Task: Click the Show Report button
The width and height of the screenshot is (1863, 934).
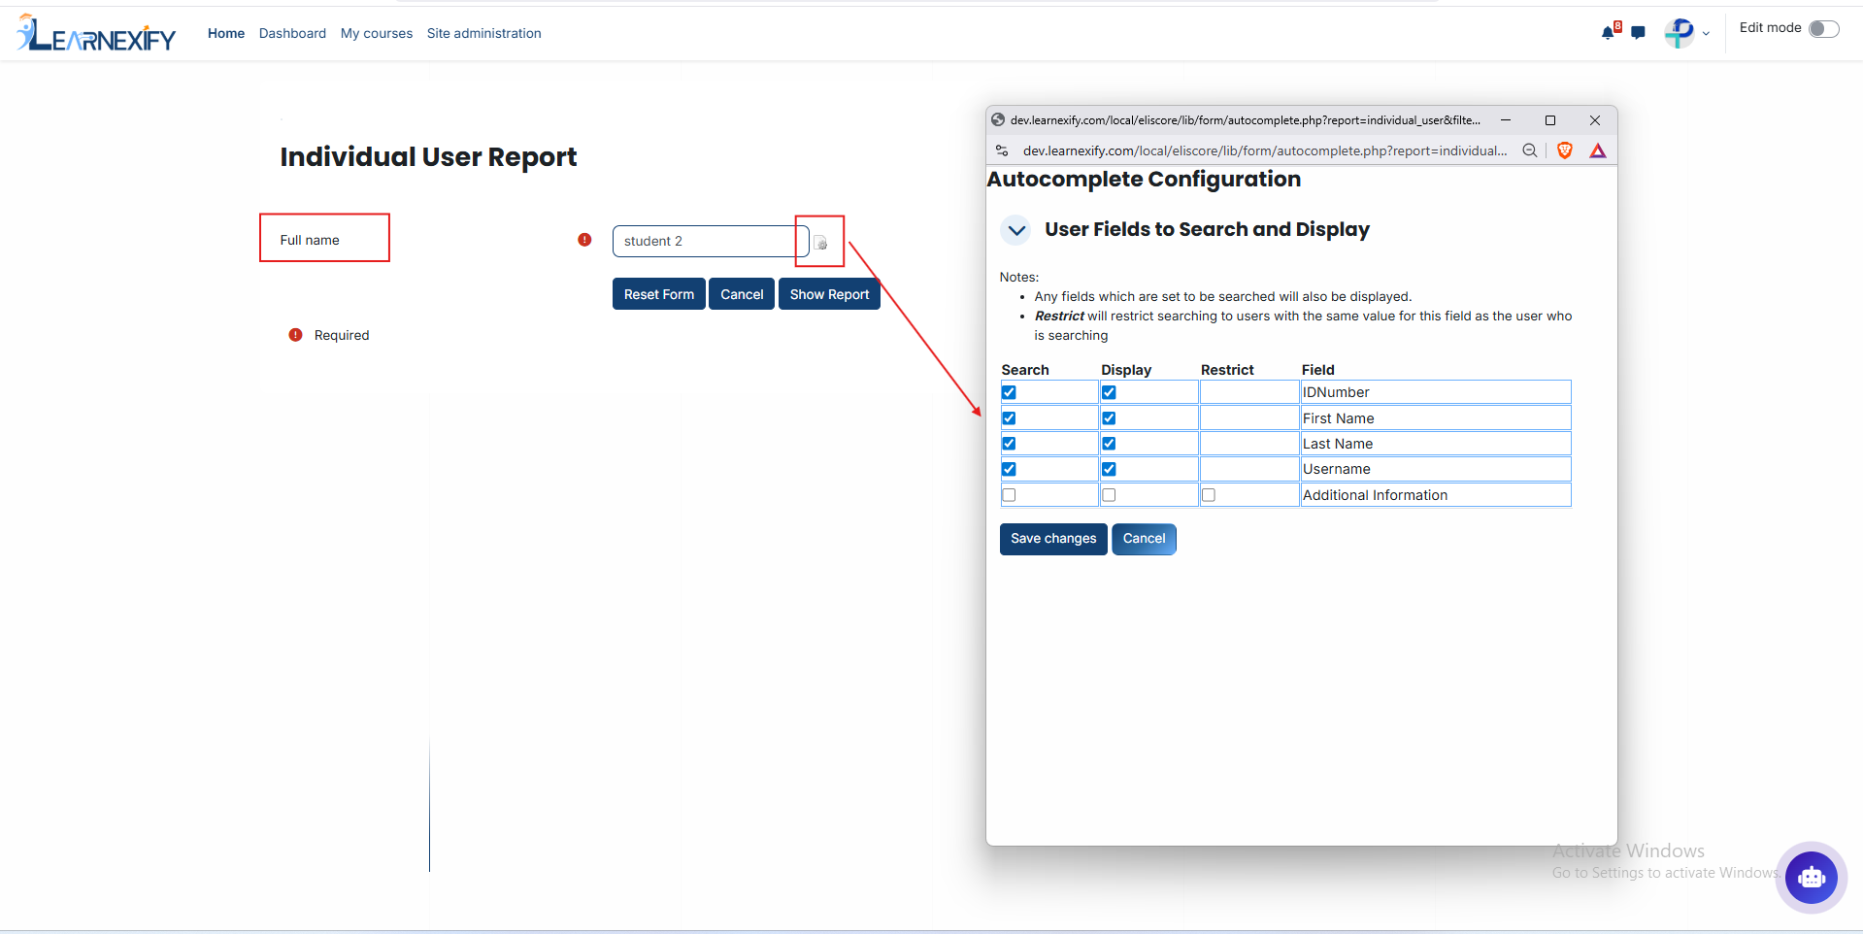Action: click(x=829, y=294)
